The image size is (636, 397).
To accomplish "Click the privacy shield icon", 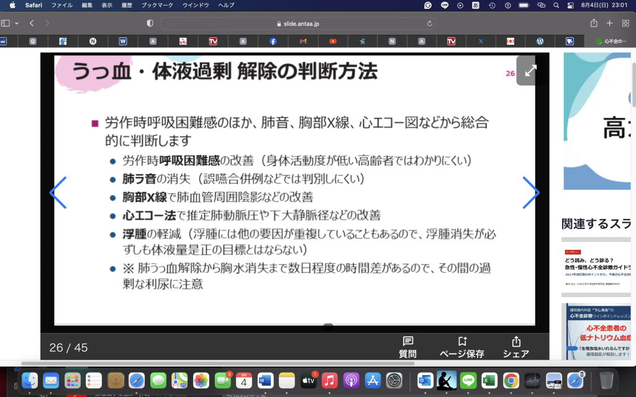I will pos(150,23).
